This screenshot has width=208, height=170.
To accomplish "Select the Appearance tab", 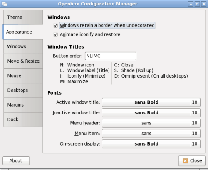I will (22, 32).
